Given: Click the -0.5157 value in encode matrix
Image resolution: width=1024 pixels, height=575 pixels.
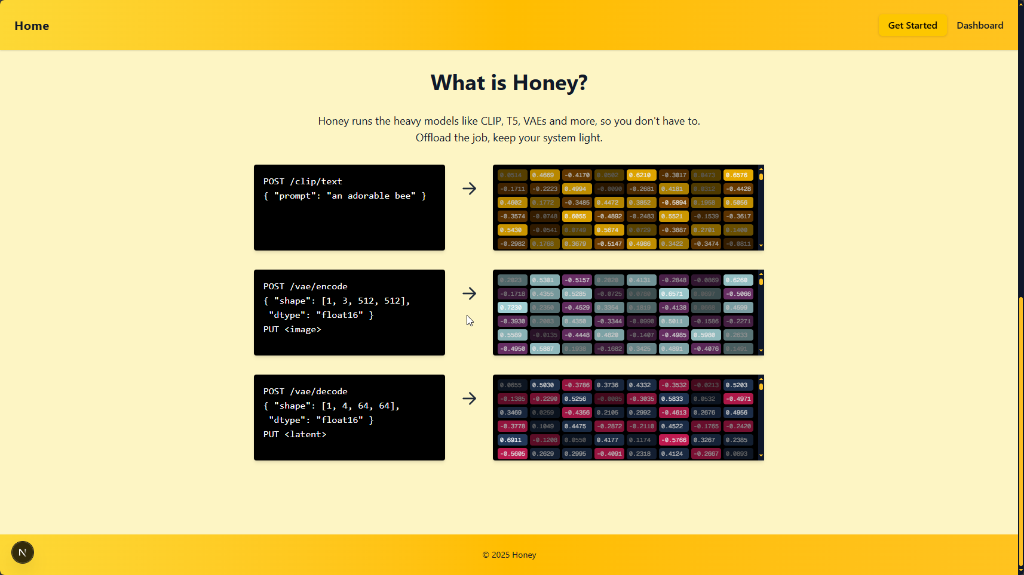Looking at the screenshot, I should [x=577, y=280].
